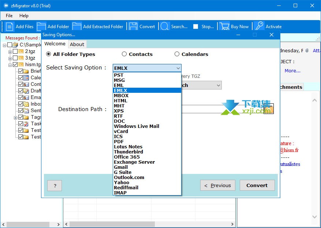Switch to the About tab
321x228 pixels.
(x=77, y=44)
